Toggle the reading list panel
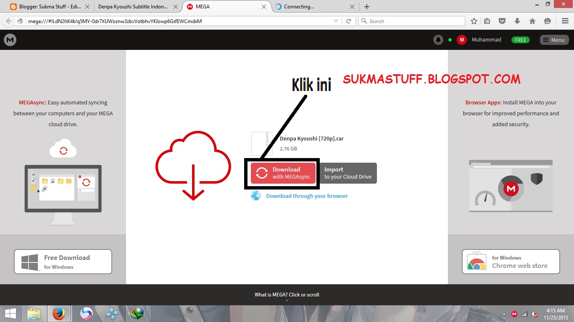574x322 pixels. tap(487, 21)
